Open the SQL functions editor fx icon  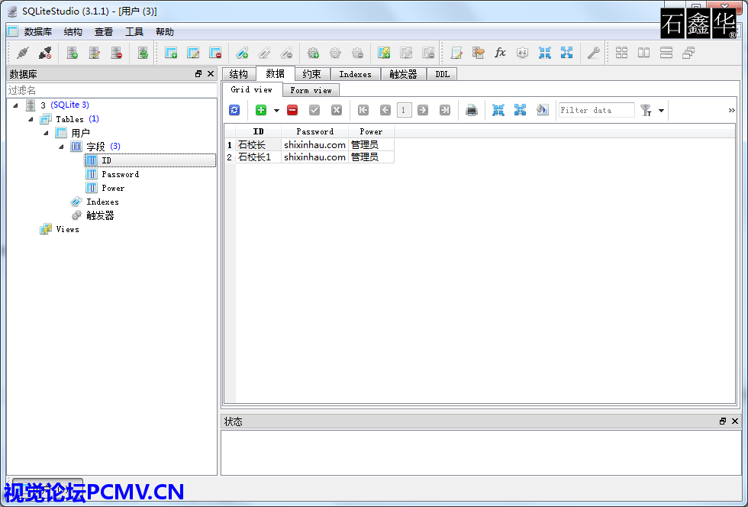pos(500,53)
